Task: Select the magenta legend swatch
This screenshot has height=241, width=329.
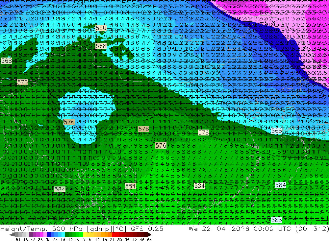Action: (42, 235)
